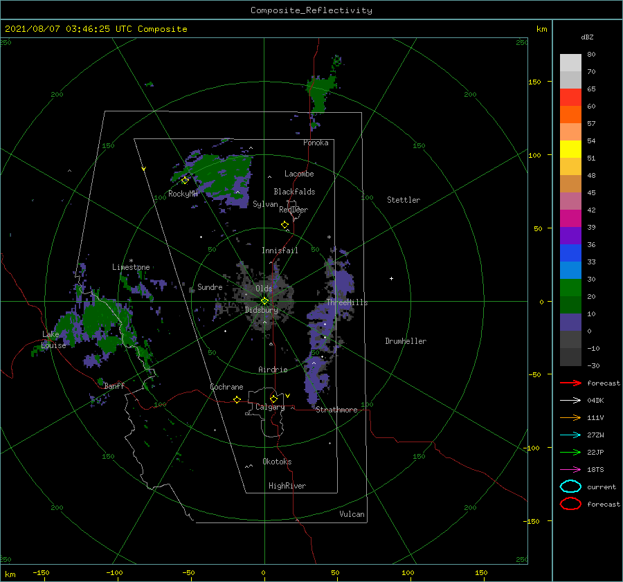The height and width of the screenshot is (582, 623).
Task: Click the magenta 18TS arrow legend icon
Action: click(570, 470)
